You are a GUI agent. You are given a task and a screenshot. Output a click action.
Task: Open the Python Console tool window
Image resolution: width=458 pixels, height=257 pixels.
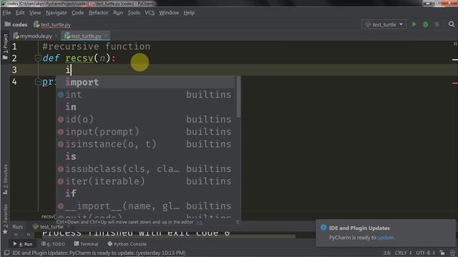coord(127,244)
